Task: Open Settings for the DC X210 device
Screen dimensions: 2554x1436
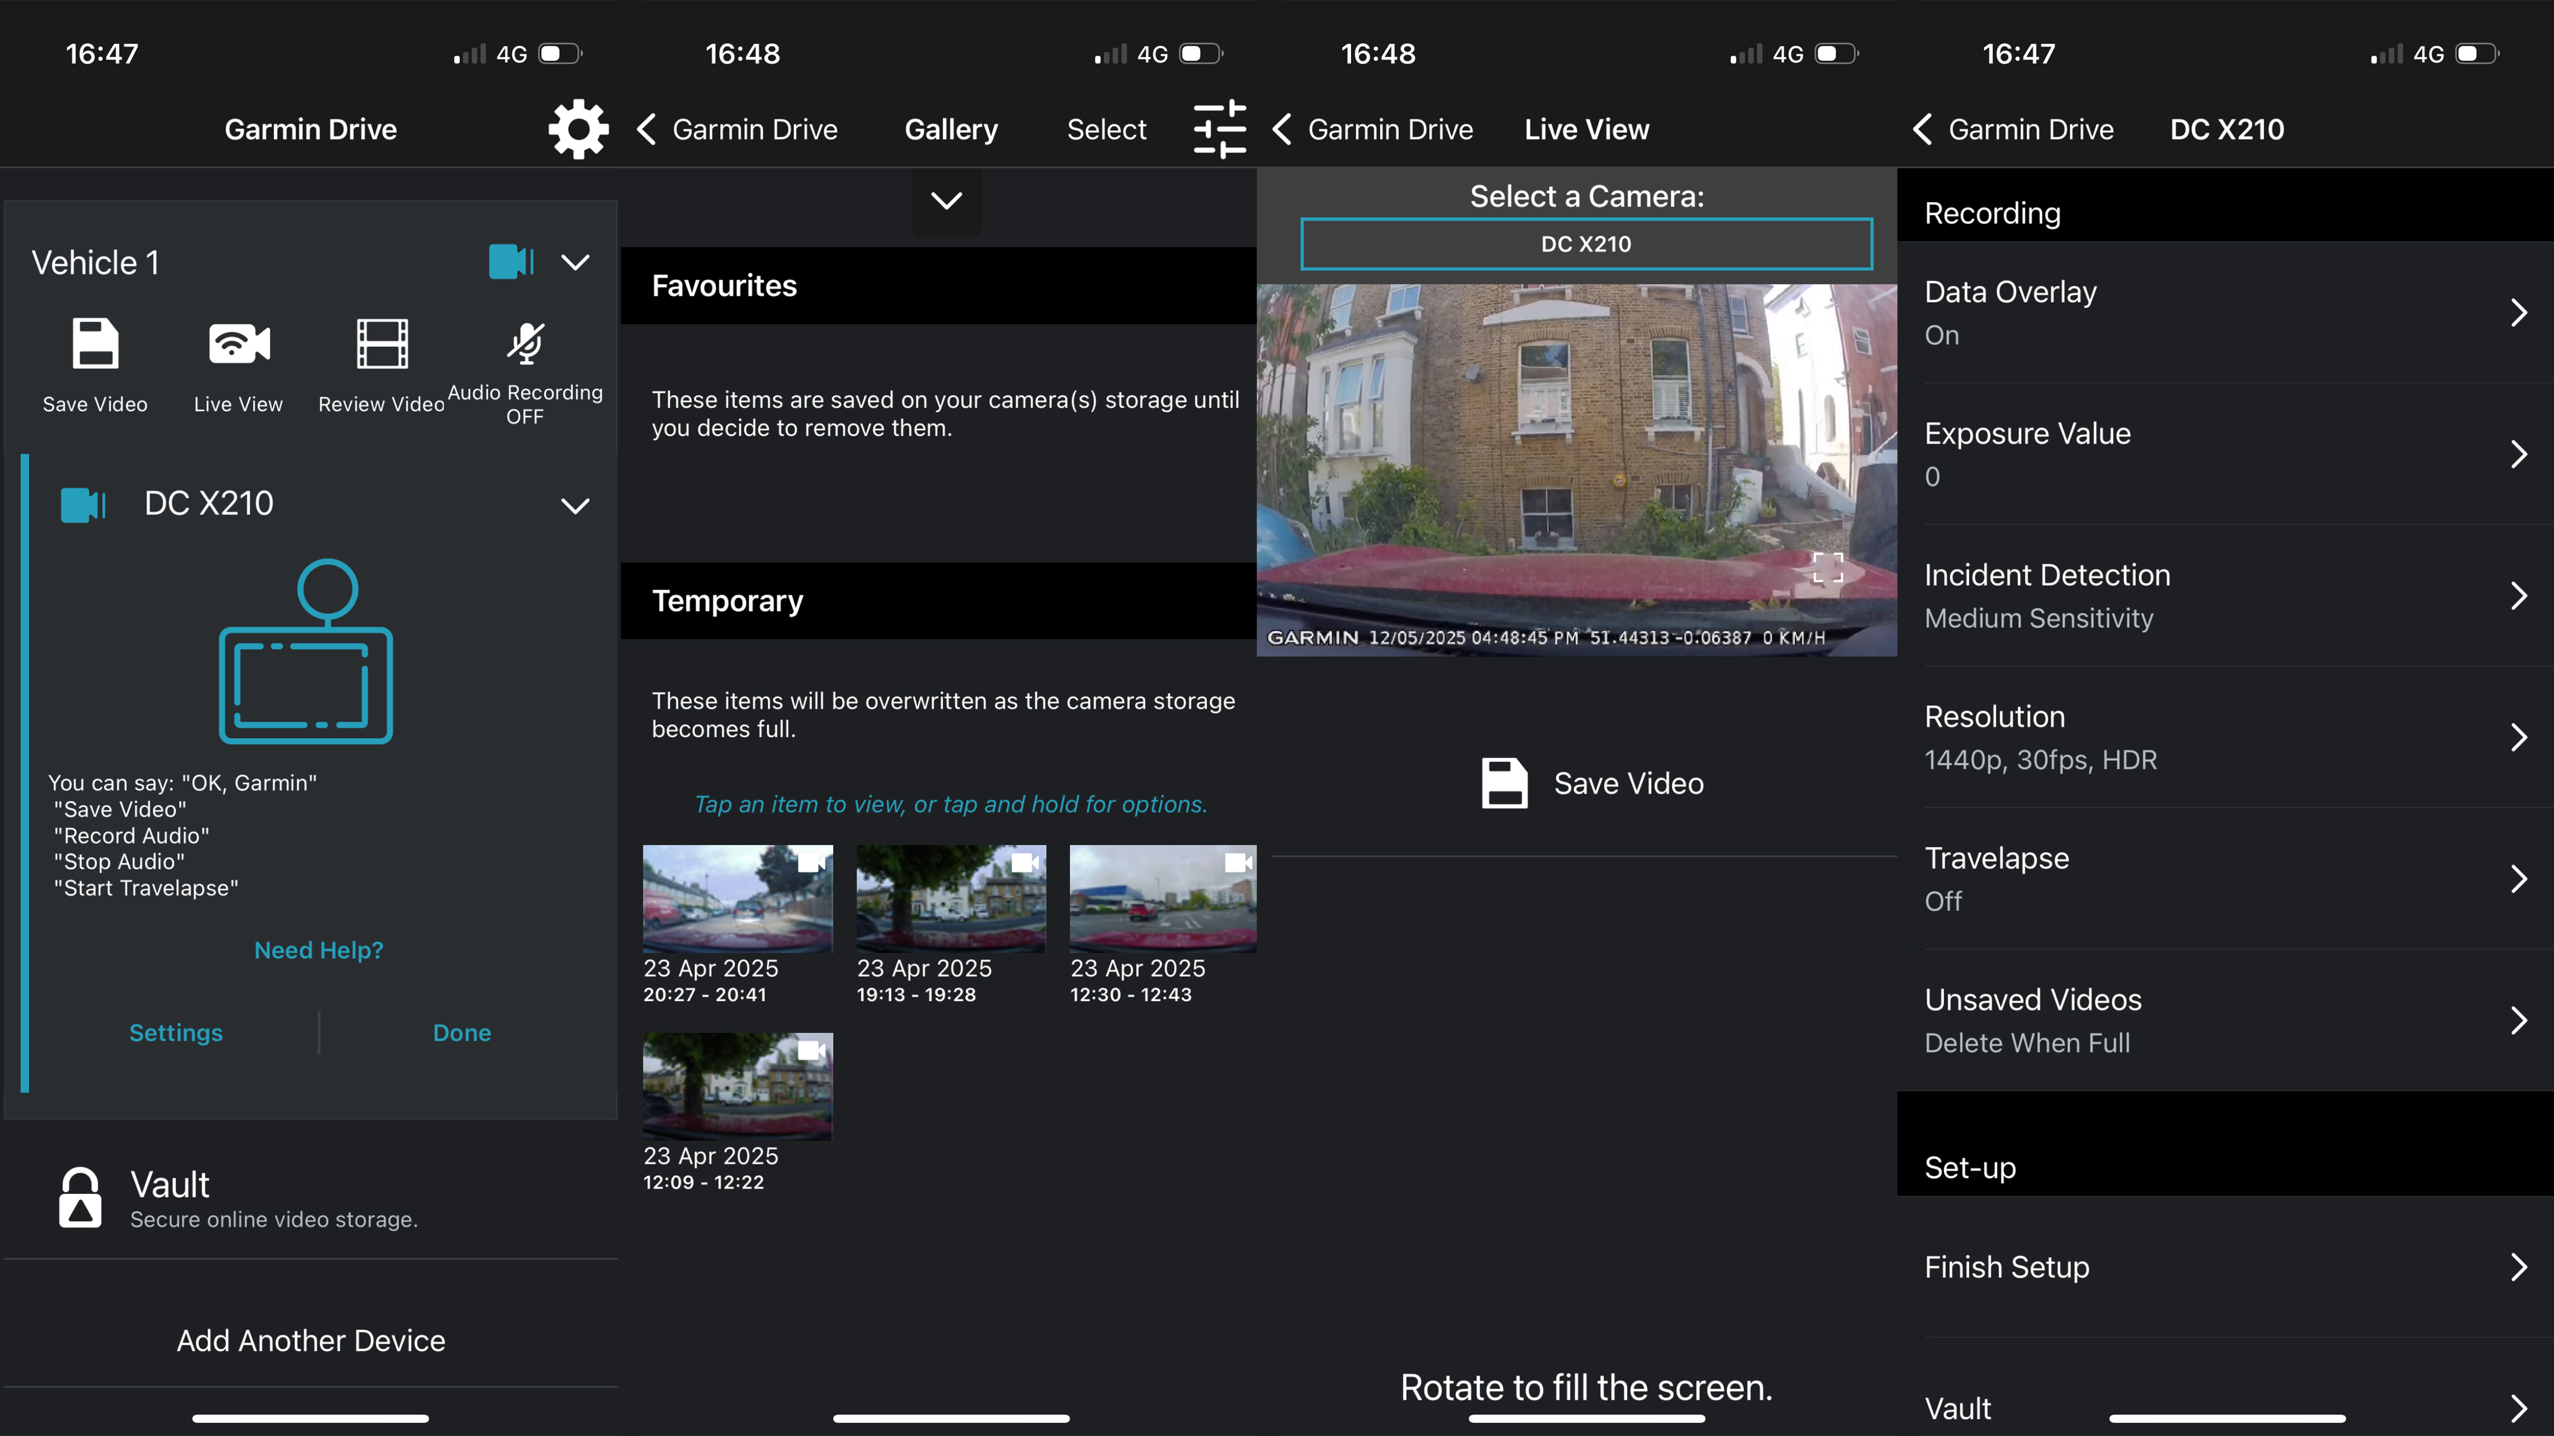Action: point(176,1033)
